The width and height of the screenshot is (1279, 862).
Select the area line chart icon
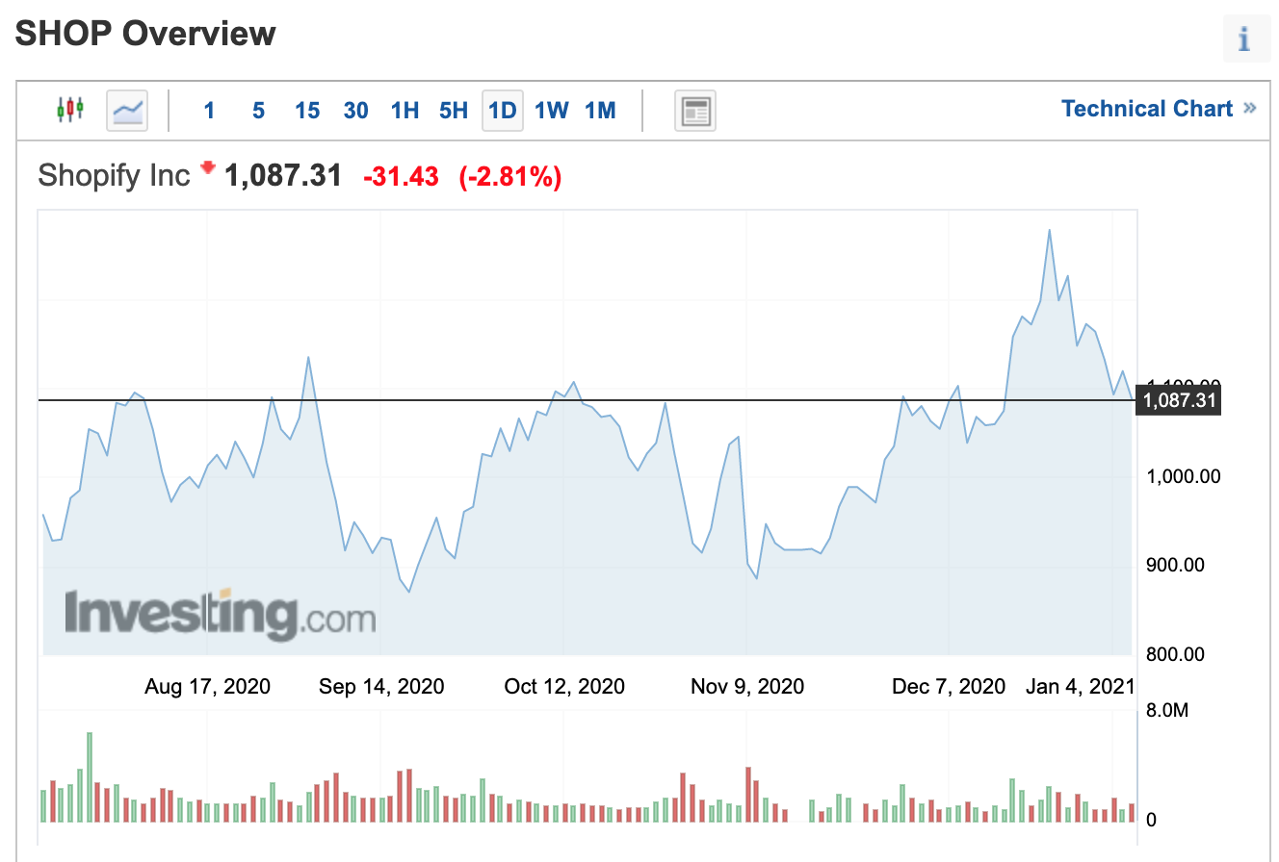click(127, 110)
